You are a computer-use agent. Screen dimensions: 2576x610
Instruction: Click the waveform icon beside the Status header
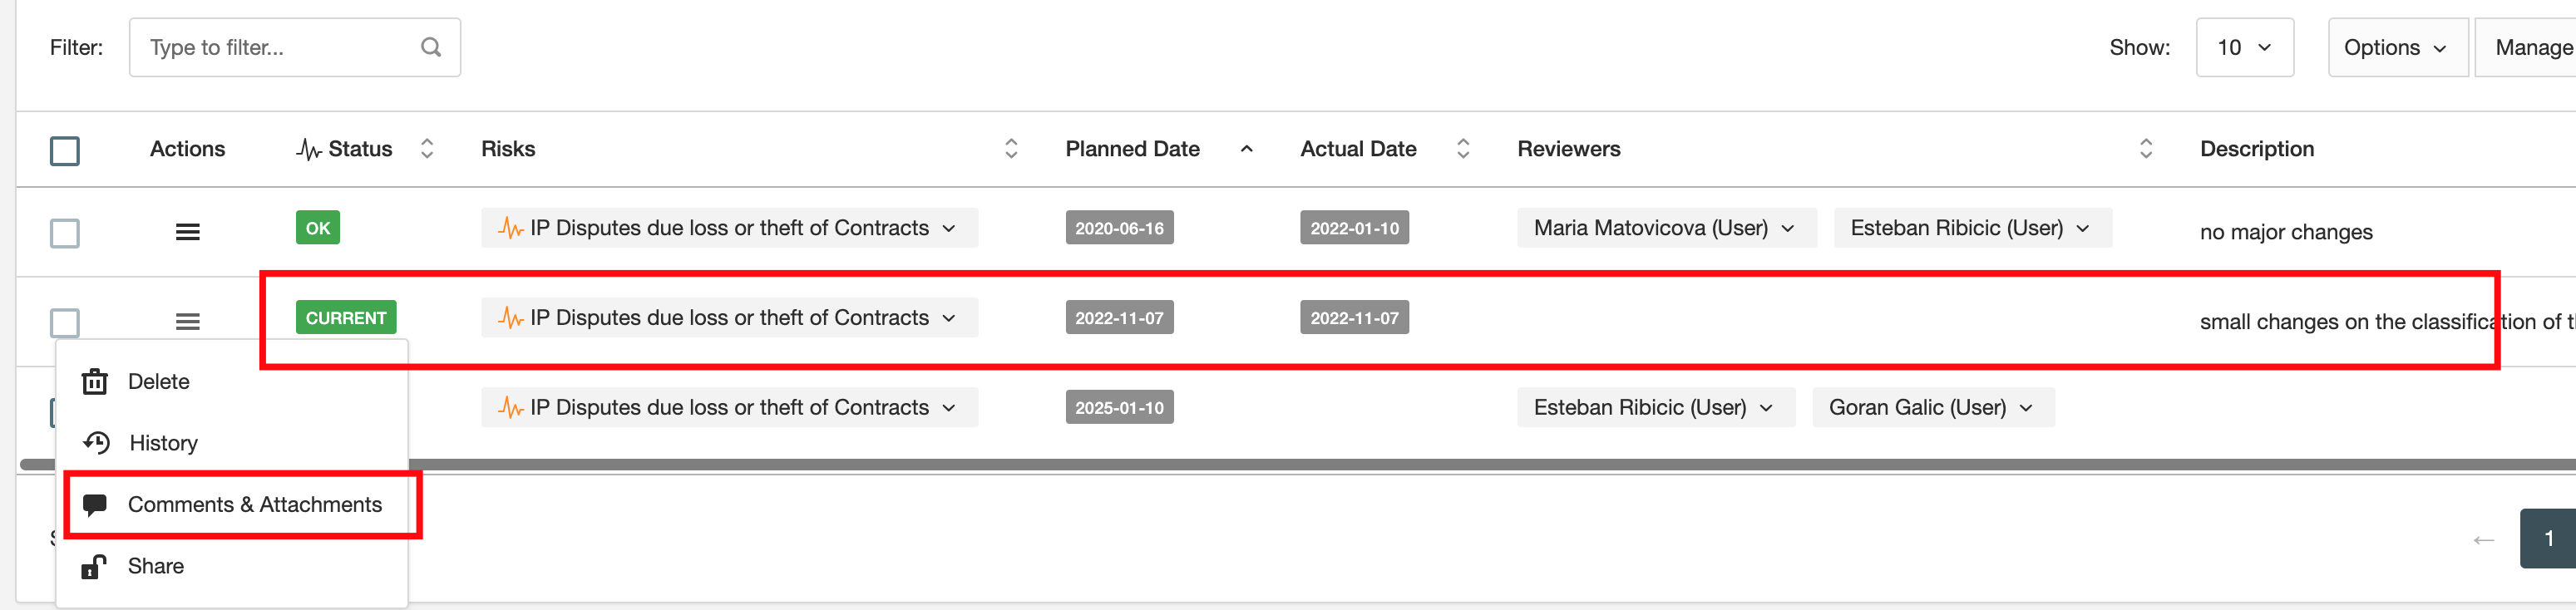[x=308, y=148]
